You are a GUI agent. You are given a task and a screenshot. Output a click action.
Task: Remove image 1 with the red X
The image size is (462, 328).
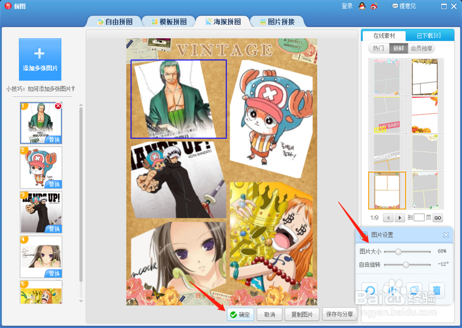coord(58,106)
